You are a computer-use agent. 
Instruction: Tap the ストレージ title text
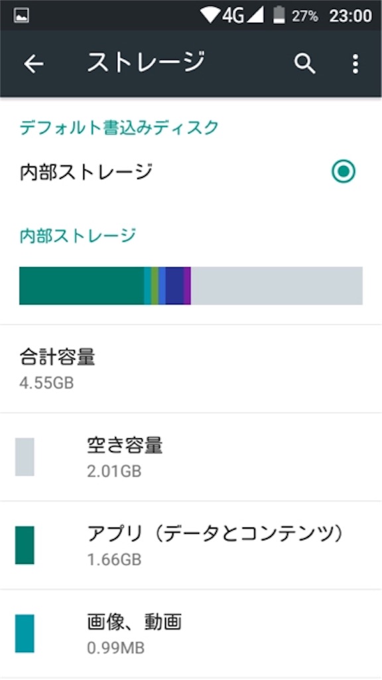(145, 62)
